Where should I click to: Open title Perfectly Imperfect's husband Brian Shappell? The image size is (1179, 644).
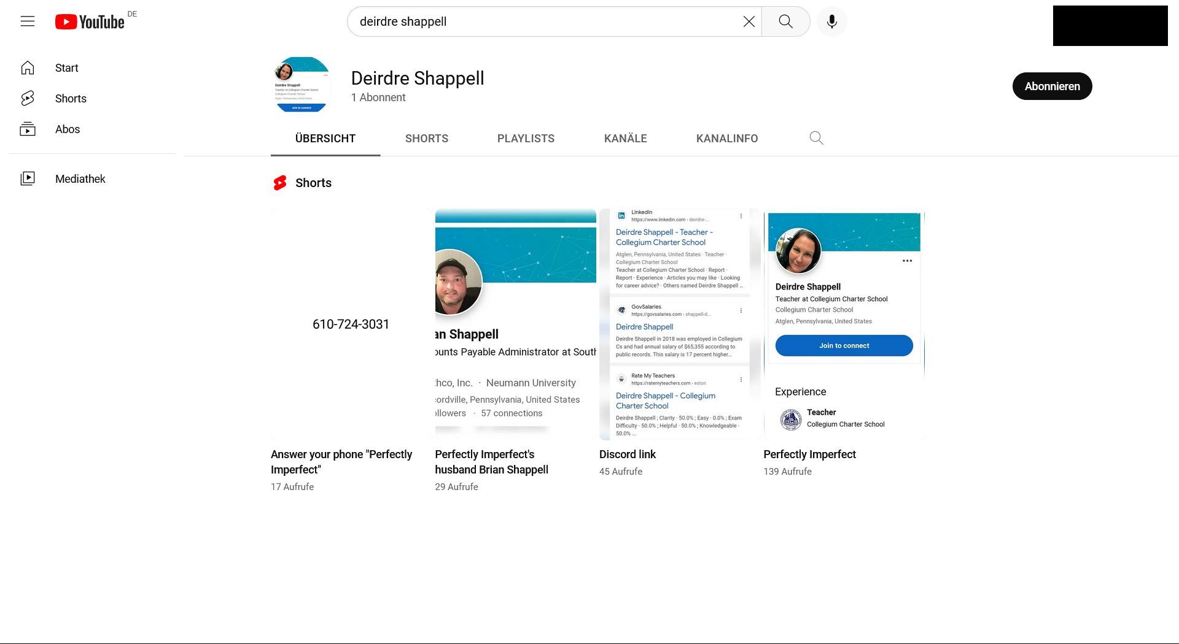[x=492, y=462]
